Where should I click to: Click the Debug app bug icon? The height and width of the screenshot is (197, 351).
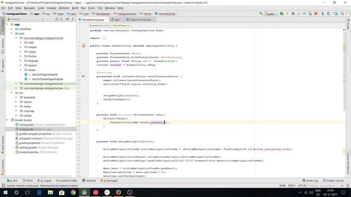coord(293,14)
